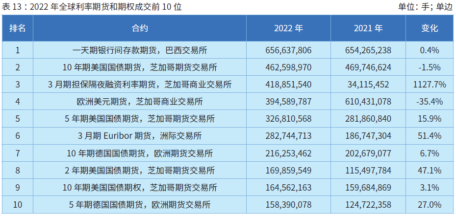Select the 34,115,452 value in 2021 column
The width and height of the screenshot is (456, 217).
click(368, 85)
